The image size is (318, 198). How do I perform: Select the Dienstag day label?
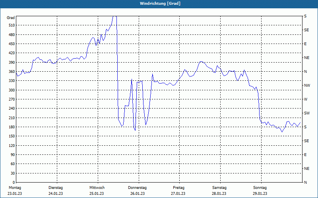[x=56, y=188]
